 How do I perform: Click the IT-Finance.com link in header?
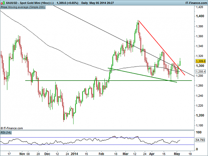[x=196, y=3]
